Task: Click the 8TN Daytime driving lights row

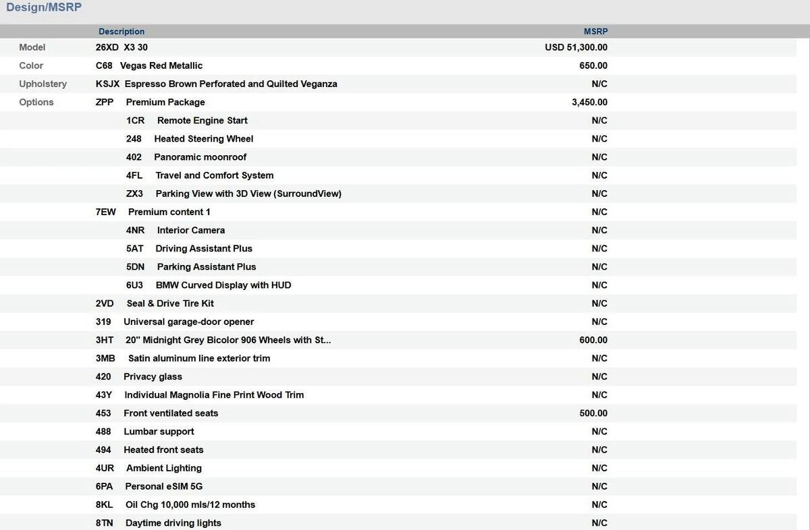Action: 159,523
